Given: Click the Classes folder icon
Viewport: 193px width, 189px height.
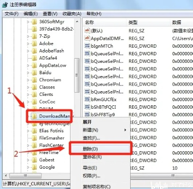Looking at the screenshot, I should point(34,87).
